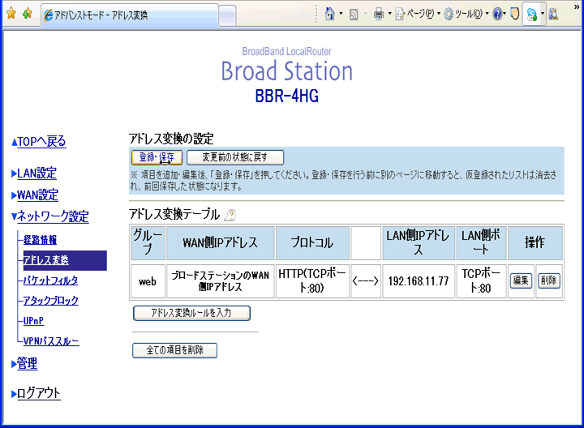This screenshot has height=428, width=584.
Task: Open help icon beside アドレス変換テーブル
Action: tap(230, 215)
